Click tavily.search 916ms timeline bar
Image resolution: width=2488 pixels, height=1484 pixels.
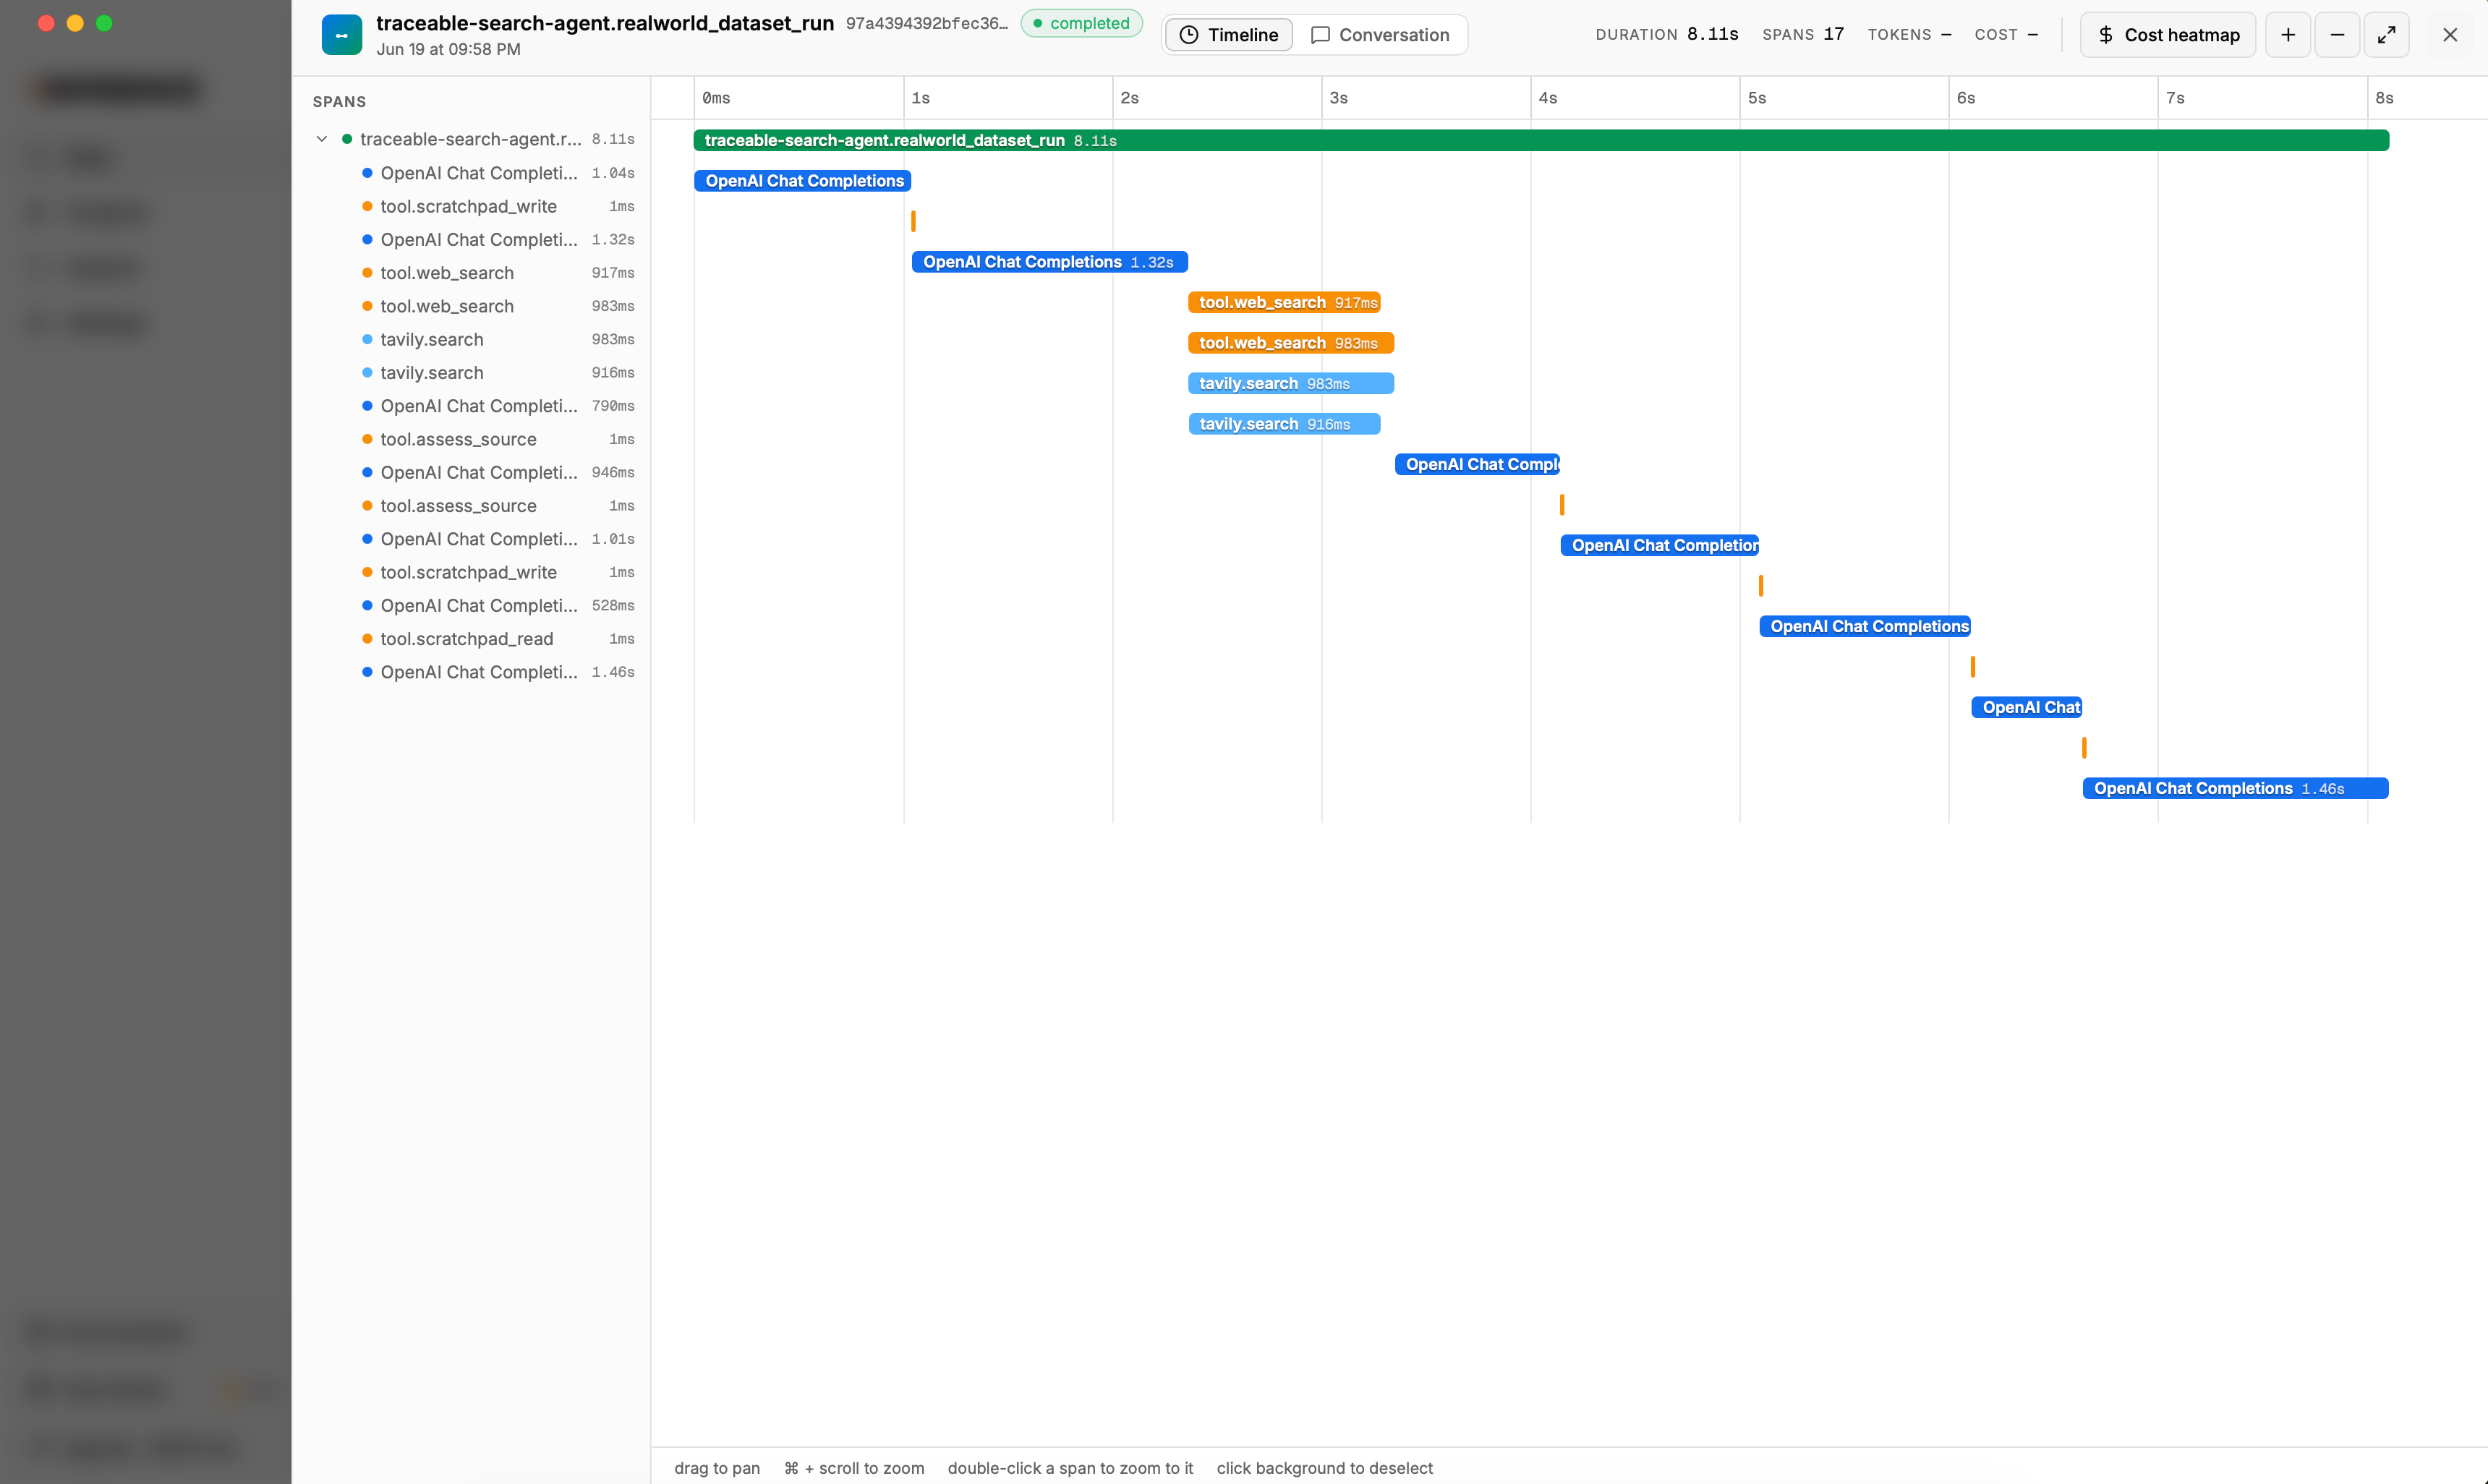(1284, 424)
